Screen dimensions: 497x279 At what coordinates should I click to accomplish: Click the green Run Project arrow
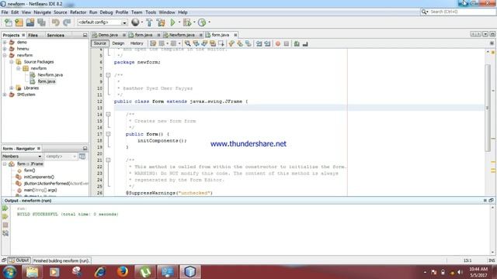click(x=172, y=22)
